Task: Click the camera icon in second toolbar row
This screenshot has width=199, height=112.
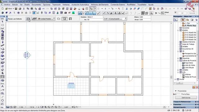Action: tap(66, 13)
